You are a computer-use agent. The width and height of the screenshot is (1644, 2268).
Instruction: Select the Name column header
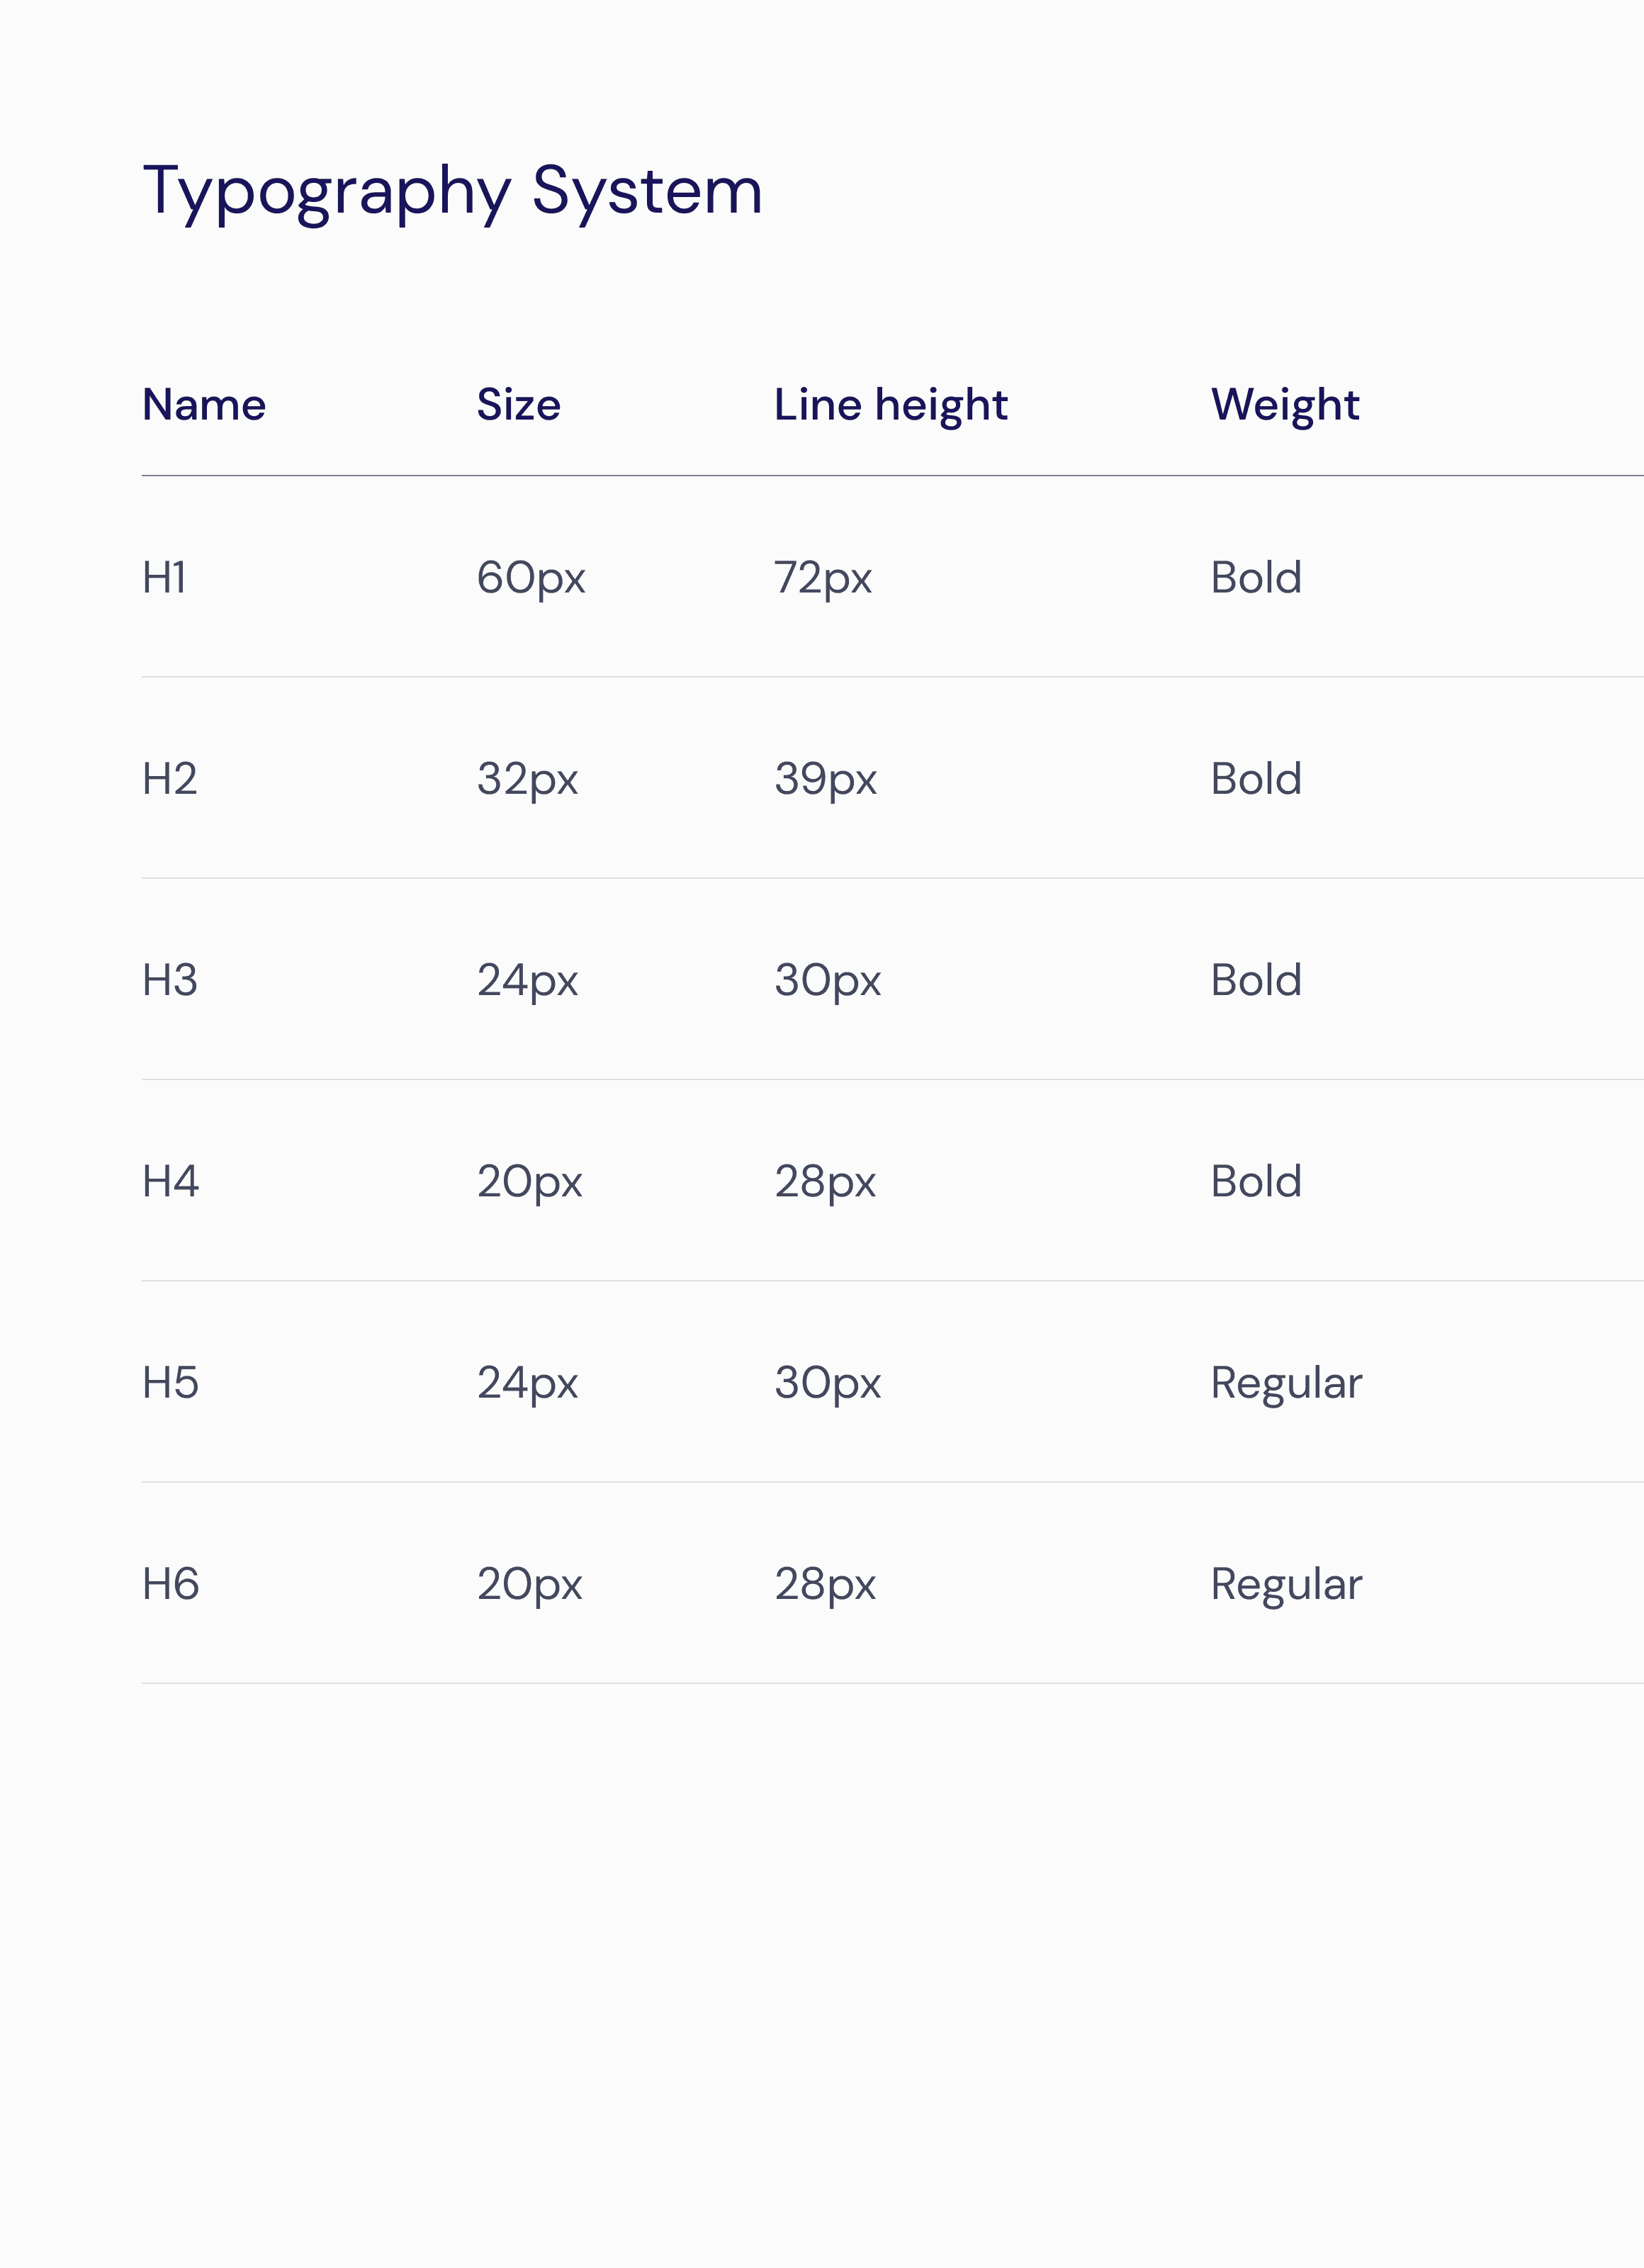tap(204, 405)
